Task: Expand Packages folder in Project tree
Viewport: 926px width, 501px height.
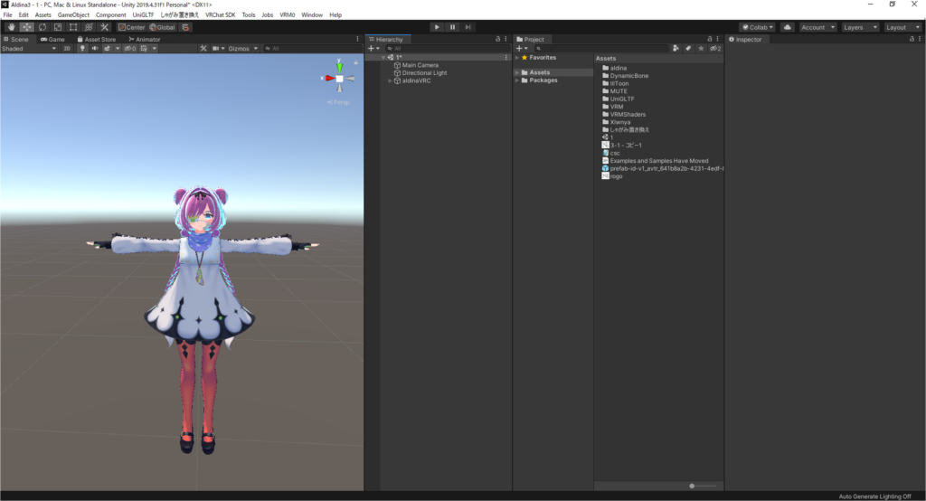Action: (x=517, y=80)
